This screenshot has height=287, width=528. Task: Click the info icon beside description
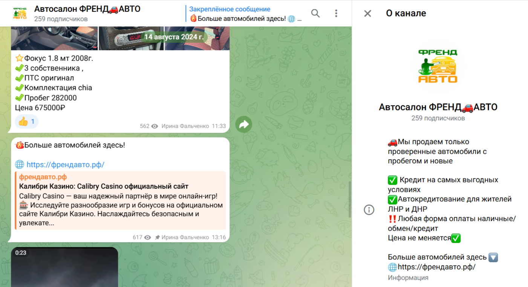[x=369, y=210]
